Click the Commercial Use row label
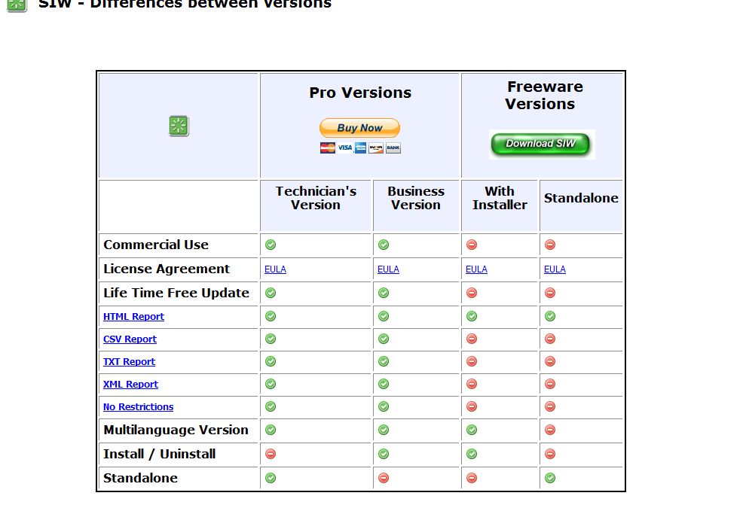The width and height of the screenshot is (746, 505). click(156, 245)
